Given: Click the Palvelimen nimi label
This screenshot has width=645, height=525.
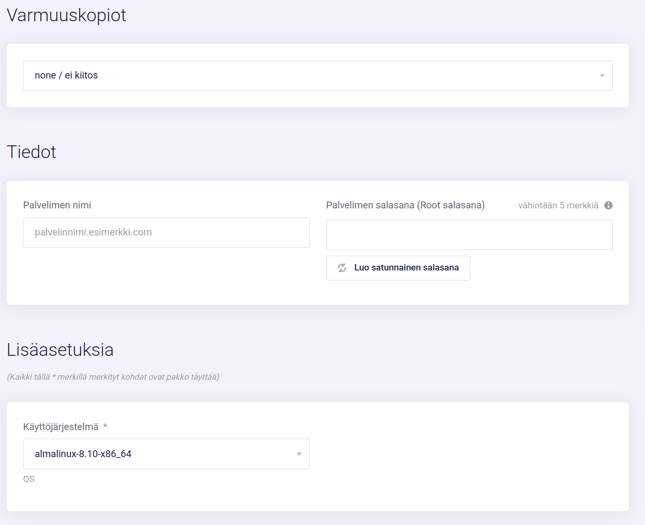Looking at the screenshot, I should (x=57, y=205).
